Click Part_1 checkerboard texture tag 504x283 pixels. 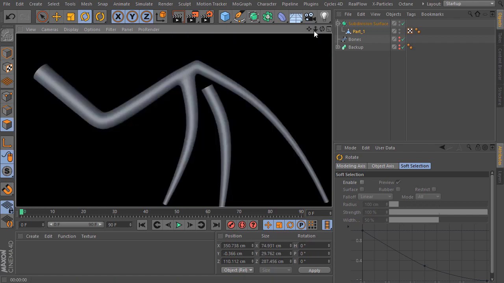coord(410,31)
